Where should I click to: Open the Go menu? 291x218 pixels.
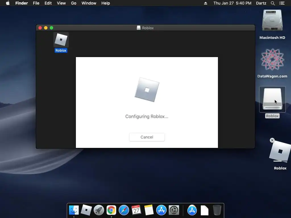pos(74,3)
